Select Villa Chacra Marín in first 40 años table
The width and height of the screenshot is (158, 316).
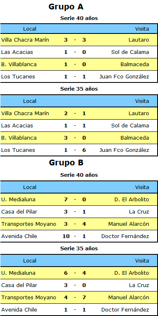(25, 40)
